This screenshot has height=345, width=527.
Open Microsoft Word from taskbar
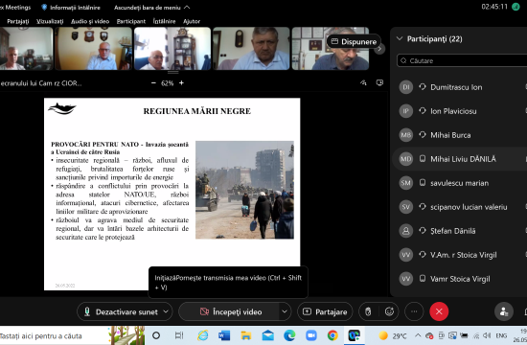coord(224,335)
